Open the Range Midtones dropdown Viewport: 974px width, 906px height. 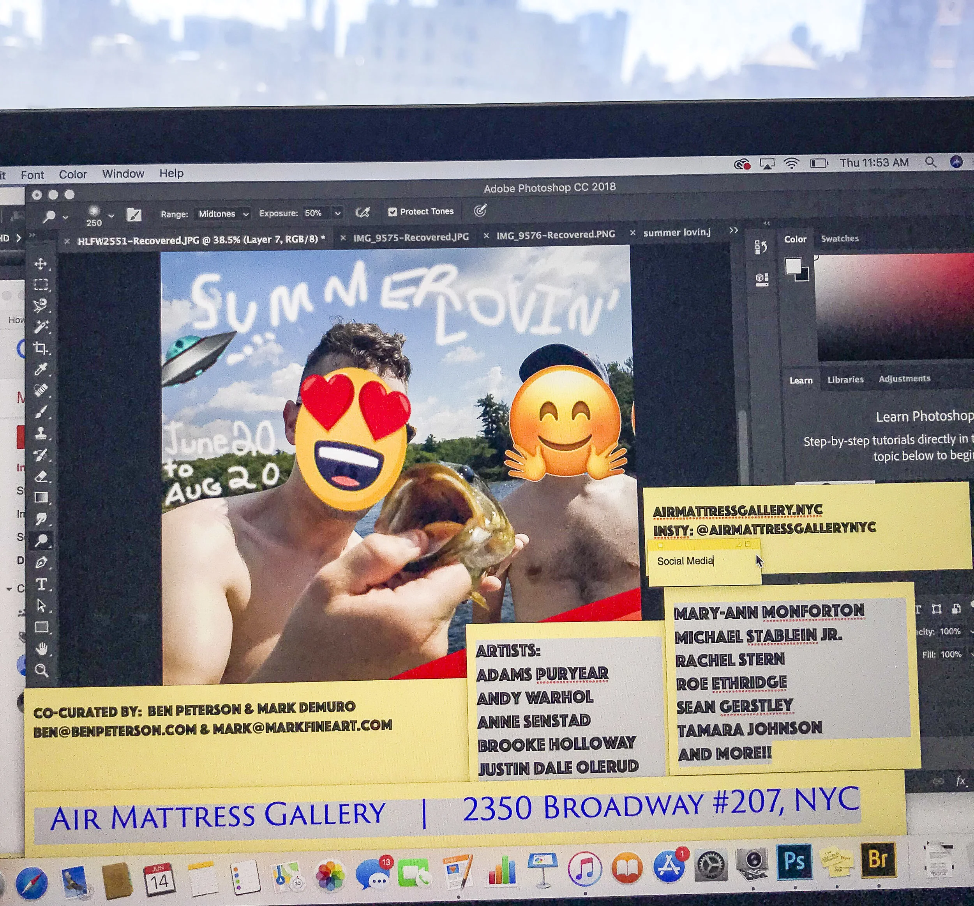[x=223, y=214]
